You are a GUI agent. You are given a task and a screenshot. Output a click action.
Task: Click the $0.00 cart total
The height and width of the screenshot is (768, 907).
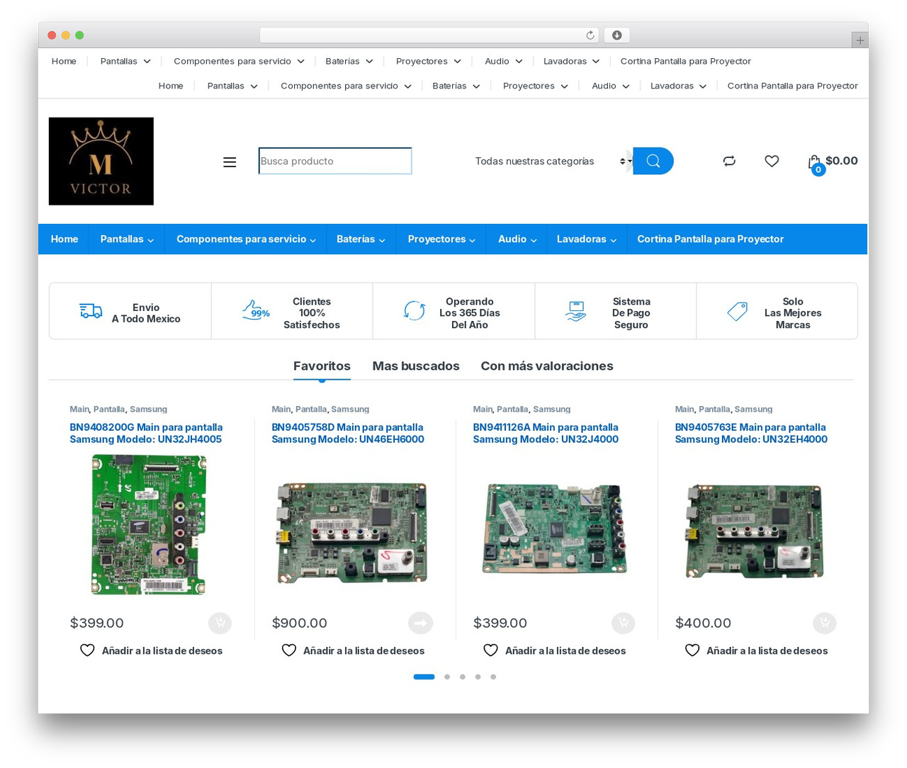pos(842,161)
